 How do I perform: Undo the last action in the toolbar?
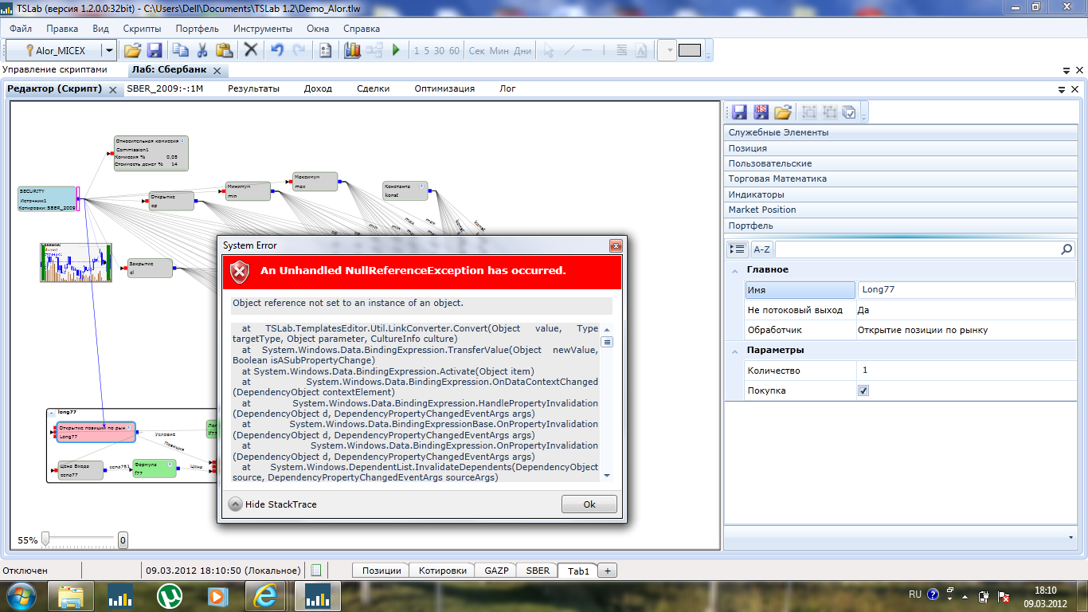point(276,50)
